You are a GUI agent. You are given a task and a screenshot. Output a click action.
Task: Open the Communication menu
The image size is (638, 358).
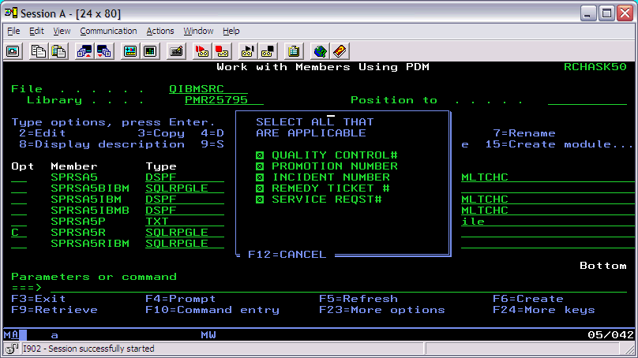click(x=108, y=31)
